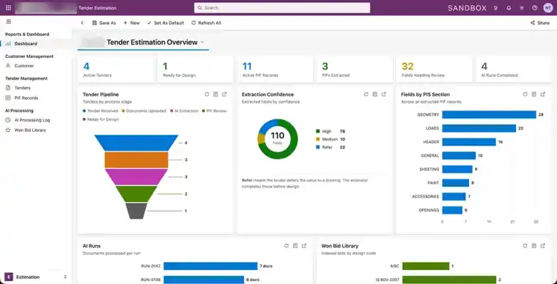Refresh the Extraction Confidence chart
Image resolution: width=557 pixels, height=284 pixels.
click(366, 94)
